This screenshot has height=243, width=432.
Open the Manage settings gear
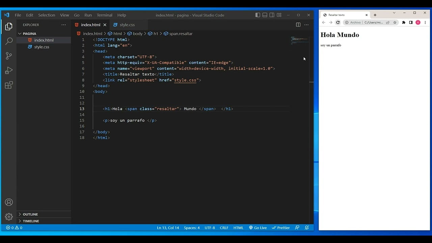pos(9,217)
